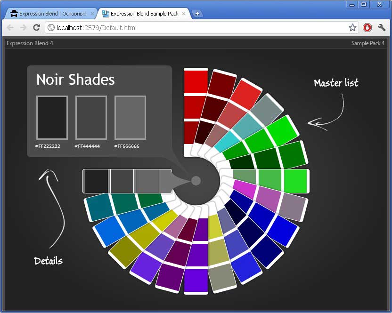Click the Master list handwritten label

click(x=336, y=83)
